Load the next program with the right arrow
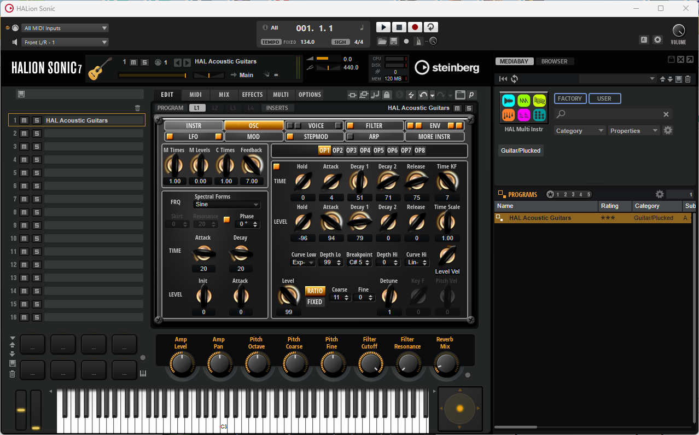 (x=187, y=62)
